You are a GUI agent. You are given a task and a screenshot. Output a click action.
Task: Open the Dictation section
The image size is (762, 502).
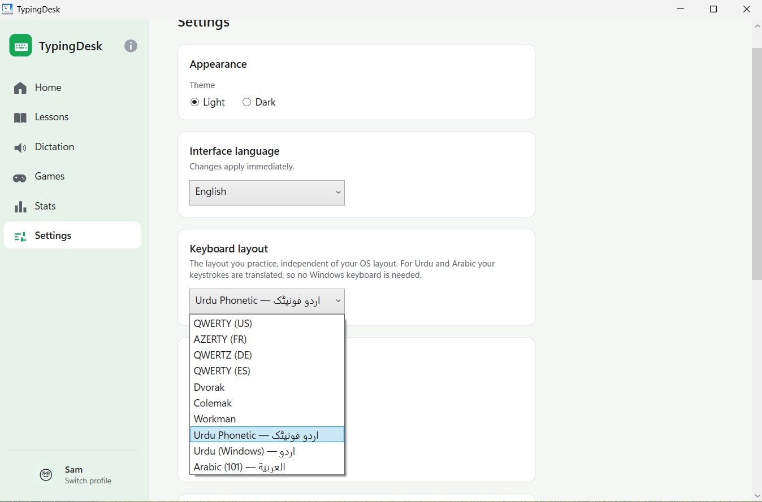72,147
